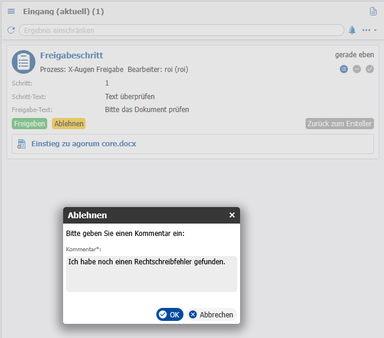This screenshot has height=338, width=384.
Task: Open Einstieg zu agorum core.docx link
Action: [x=84, y=144]
